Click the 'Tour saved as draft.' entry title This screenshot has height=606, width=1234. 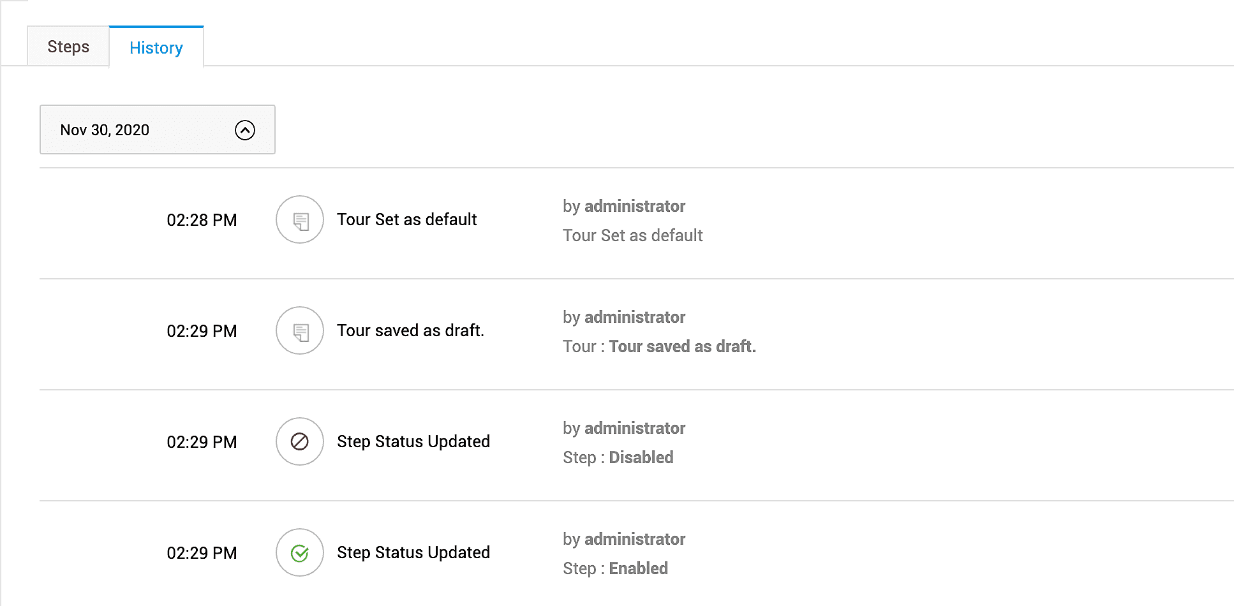pos(410,330)
